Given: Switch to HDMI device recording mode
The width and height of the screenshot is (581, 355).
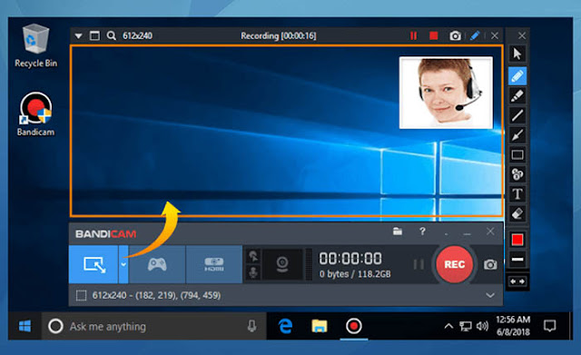Looking at the screenshot, I should [214, 264].
